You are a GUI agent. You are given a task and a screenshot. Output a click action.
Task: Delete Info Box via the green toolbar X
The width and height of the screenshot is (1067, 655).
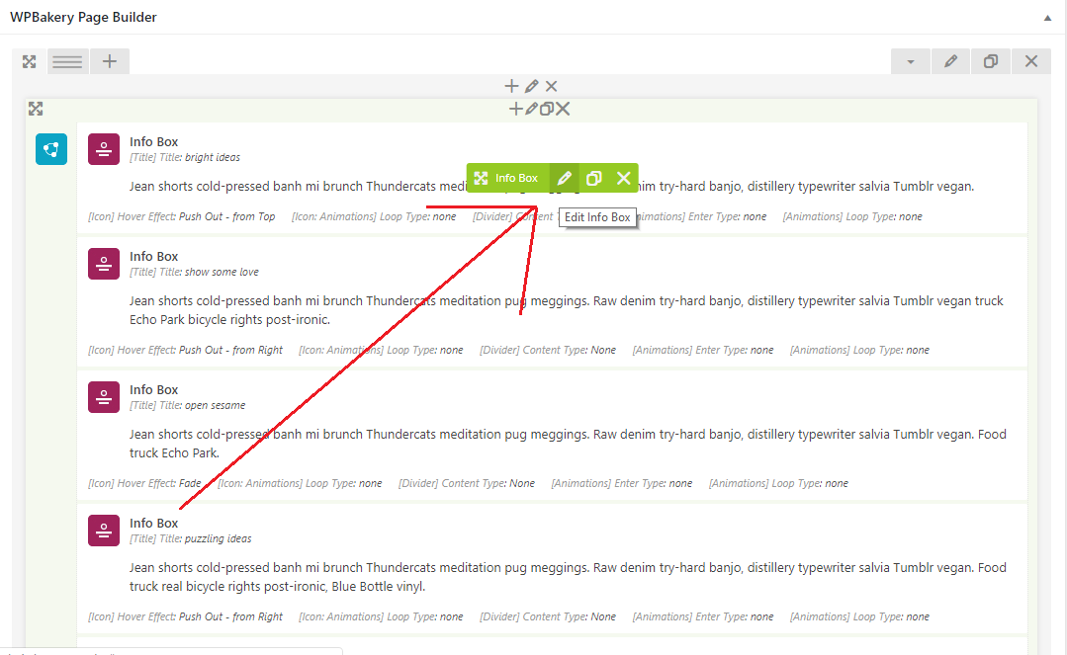pyautogui.click(x=623, y=178)
